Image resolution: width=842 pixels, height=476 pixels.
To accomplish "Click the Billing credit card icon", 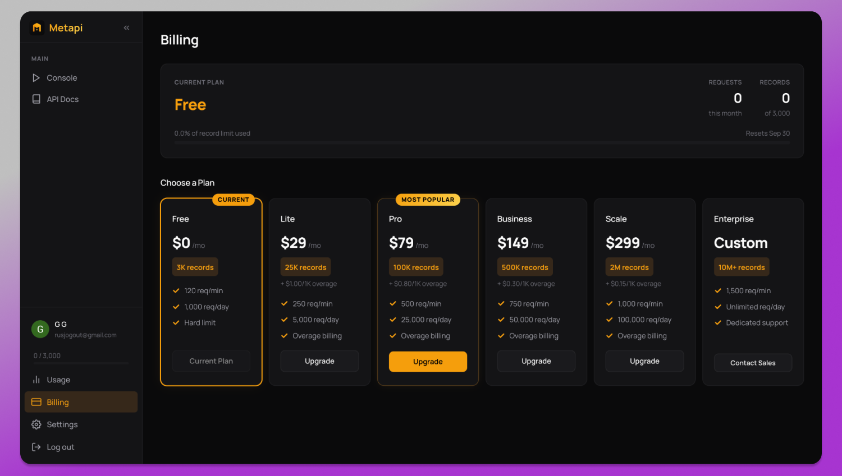I will point(36,402).
